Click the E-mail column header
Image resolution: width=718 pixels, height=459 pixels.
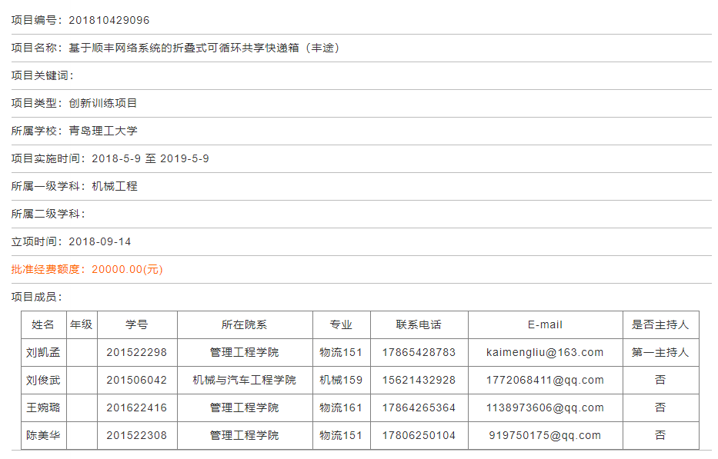(x=545, y=324)
